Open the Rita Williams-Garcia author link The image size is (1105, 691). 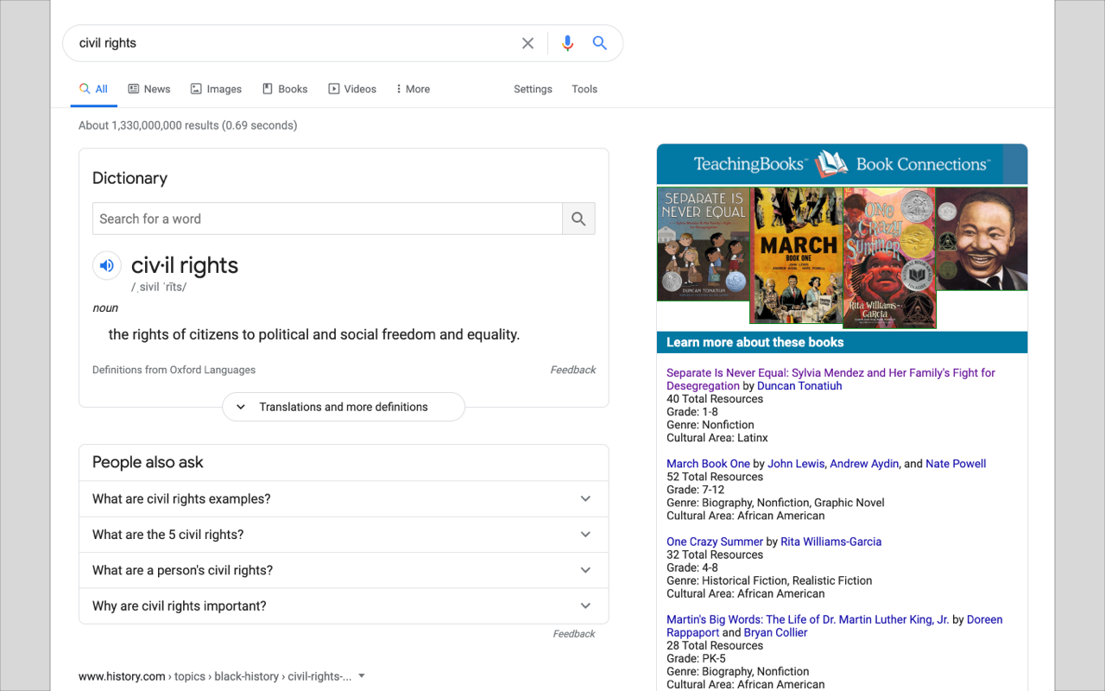(831, 542)
